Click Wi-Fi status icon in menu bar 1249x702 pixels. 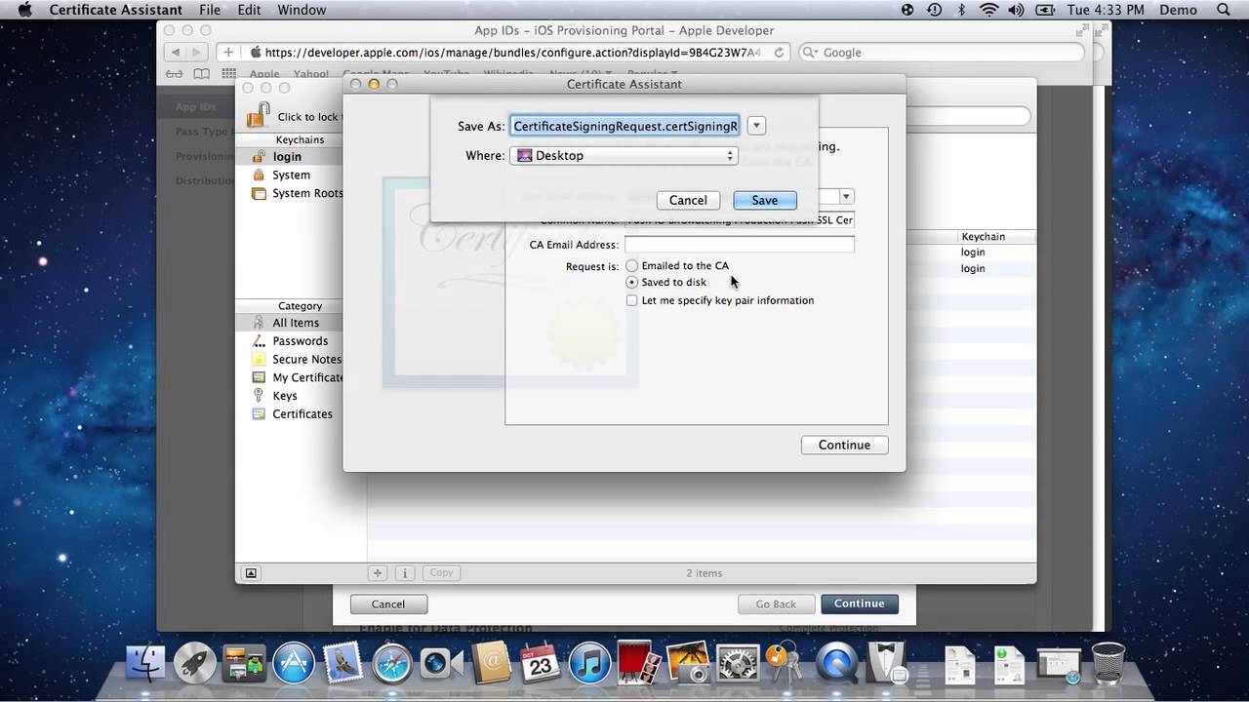[989, 10]
